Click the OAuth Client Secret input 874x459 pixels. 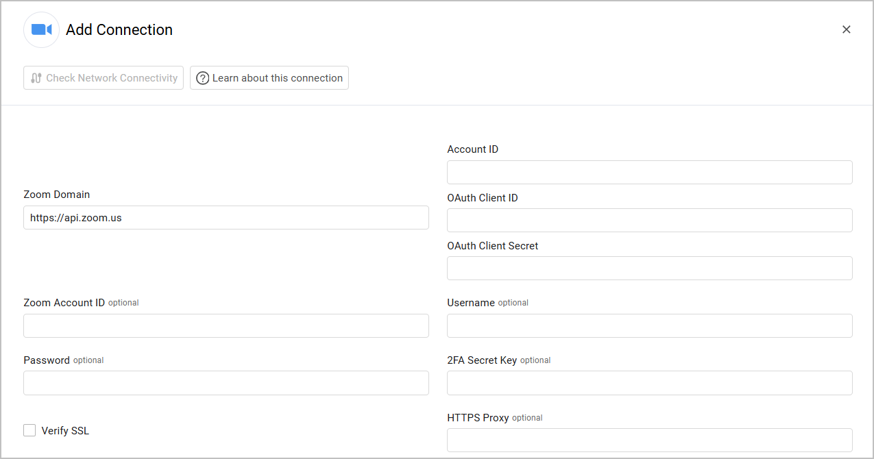click(650, 268)
